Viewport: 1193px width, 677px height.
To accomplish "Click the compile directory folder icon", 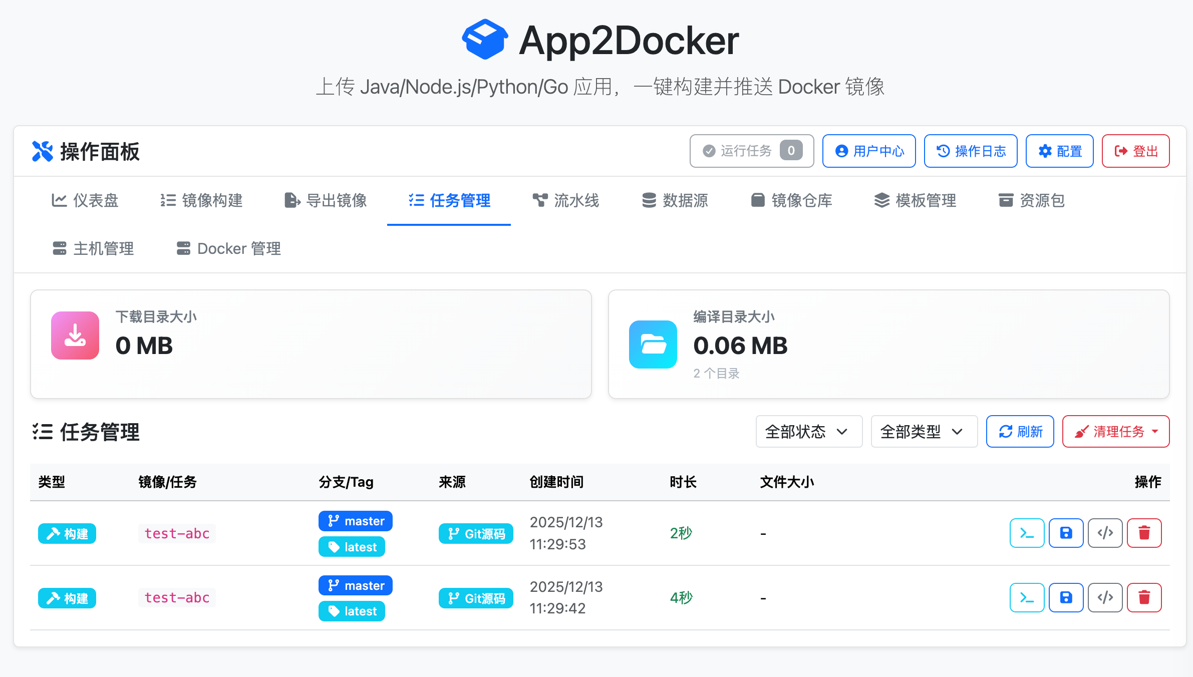I will coord(653,344).
